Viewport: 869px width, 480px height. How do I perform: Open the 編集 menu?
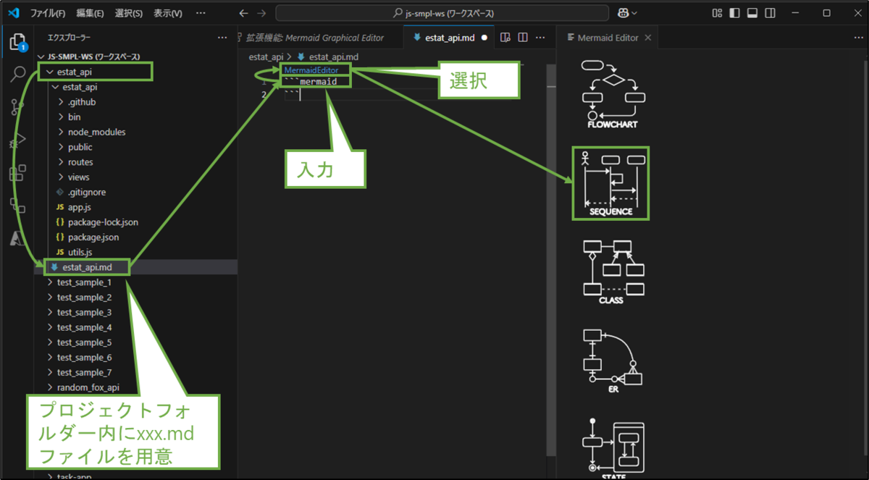tap(90, 13)
